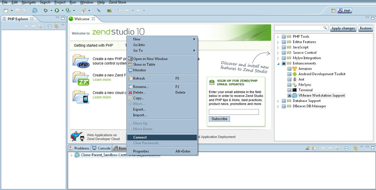Expand the Database Support tree node
The image size is (376, 190).
coord(278,101)
